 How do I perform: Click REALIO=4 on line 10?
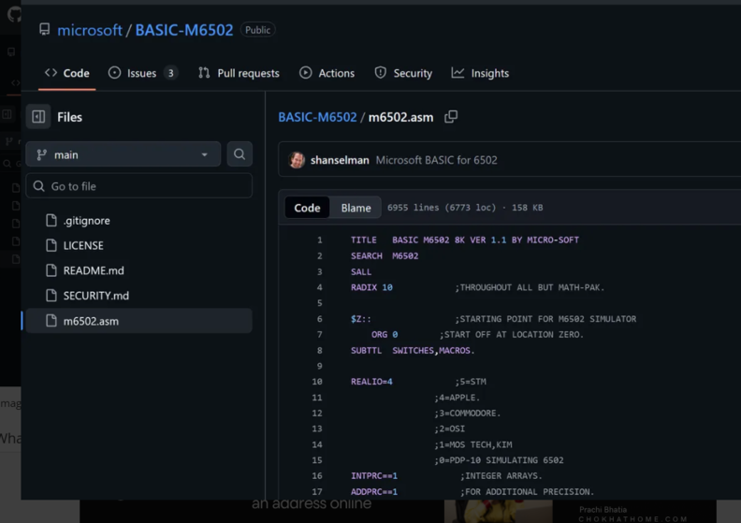371,382
